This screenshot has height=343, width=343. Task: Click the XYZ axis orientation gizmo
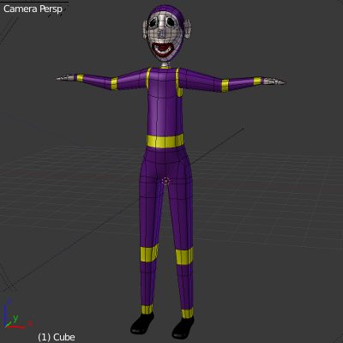tap(18, 313)
